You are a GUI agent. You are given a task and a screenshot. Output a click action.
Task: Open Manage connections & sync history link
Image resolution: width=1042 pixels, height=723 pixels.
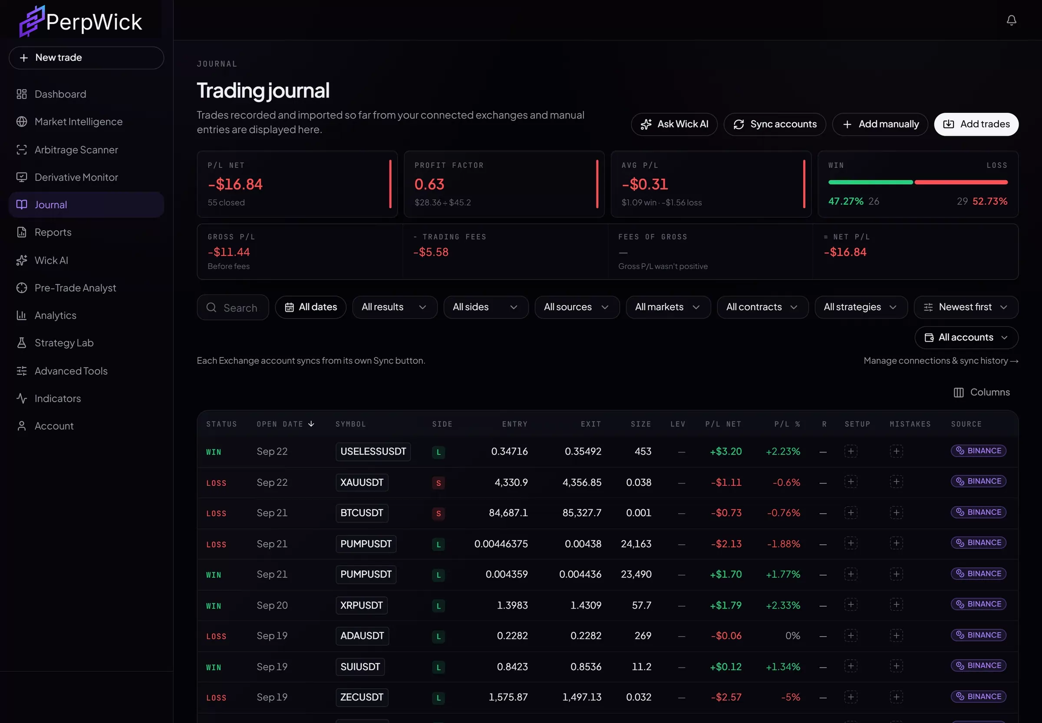tap(941, 360)
